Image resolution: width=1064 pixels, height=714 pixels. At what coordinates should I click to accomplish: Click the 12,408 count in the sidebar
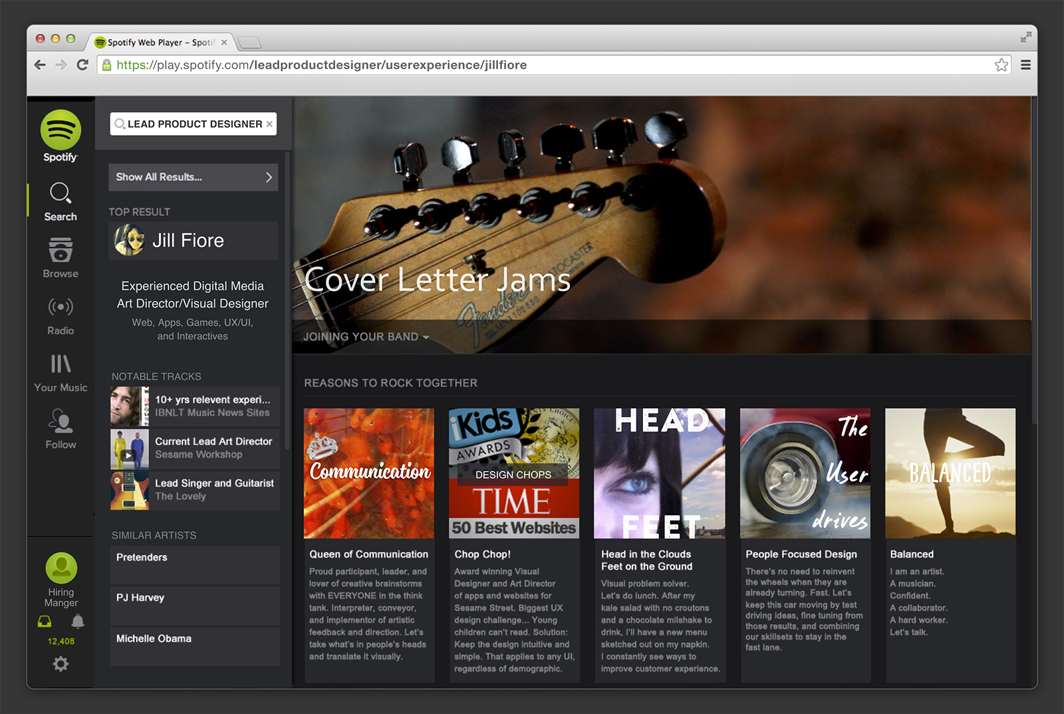[x=61, y=642]
